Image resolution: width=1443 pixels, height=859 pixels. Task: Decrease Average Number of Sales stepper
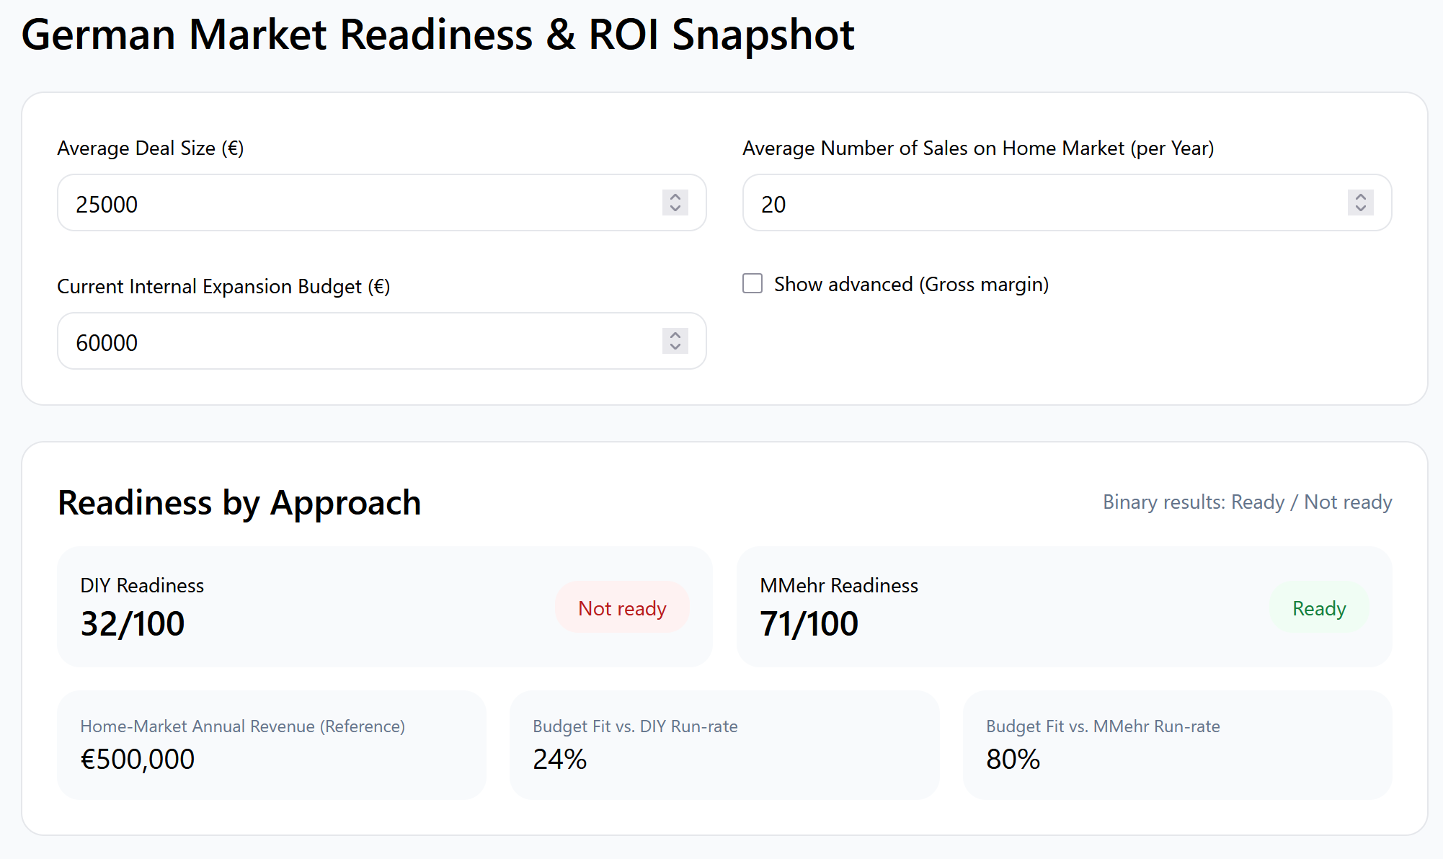(1360, 209)
